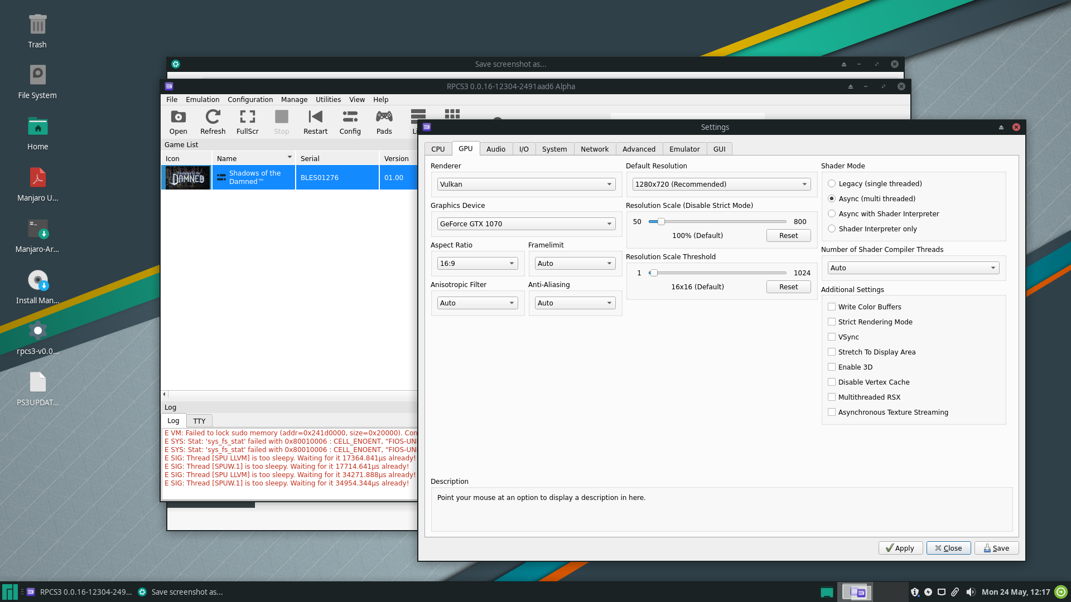Viewport: 1071px width, 602px height.
Task: Open Config from toolbar icon
Action: pos(350,122)
